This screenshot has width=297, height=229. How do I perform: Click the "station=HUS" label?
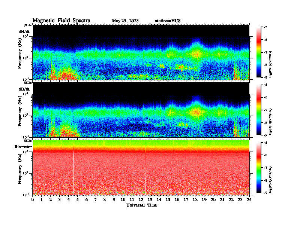pyautogui.click(x=168, y=21)
